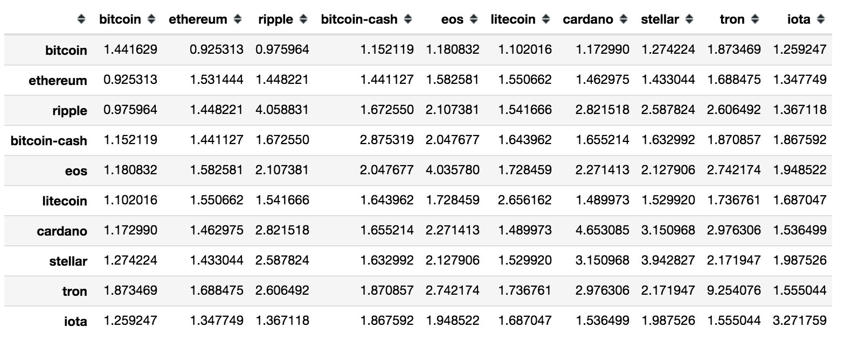Sort the index column with top-left arrows

[81, 19]
